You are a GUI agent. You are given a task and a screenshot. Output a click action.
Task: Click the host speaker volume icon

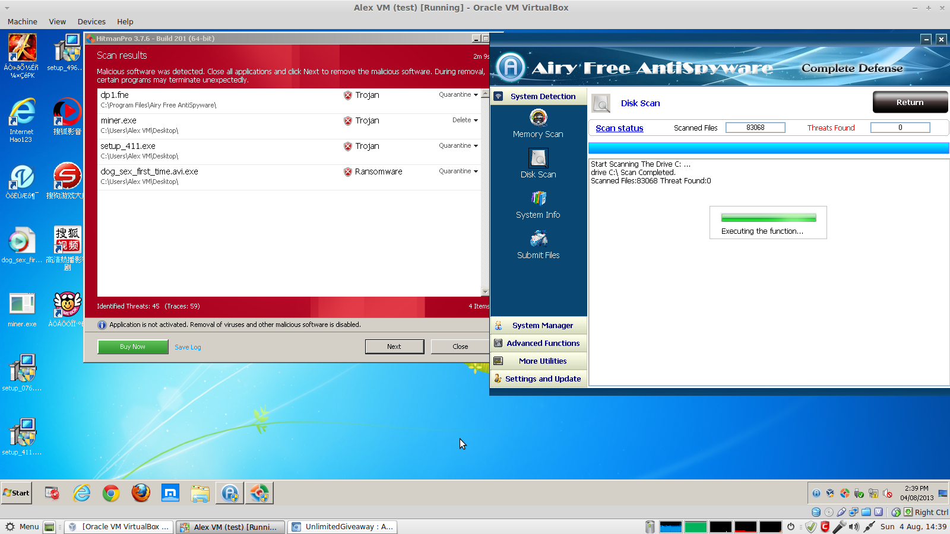point(854,527)
